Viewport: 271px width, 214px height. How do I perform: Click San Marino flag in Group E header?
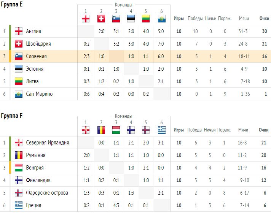162,19
